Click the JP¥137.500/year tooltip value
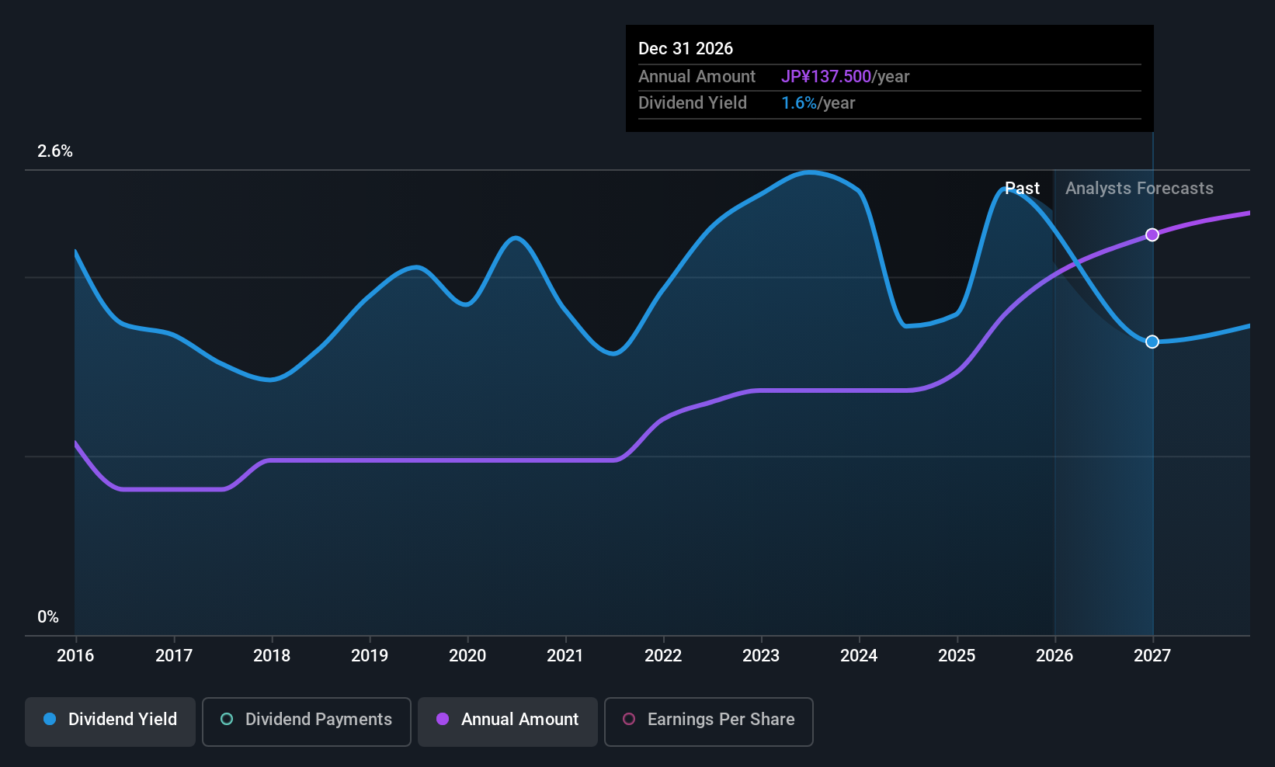 click(845, 77)
